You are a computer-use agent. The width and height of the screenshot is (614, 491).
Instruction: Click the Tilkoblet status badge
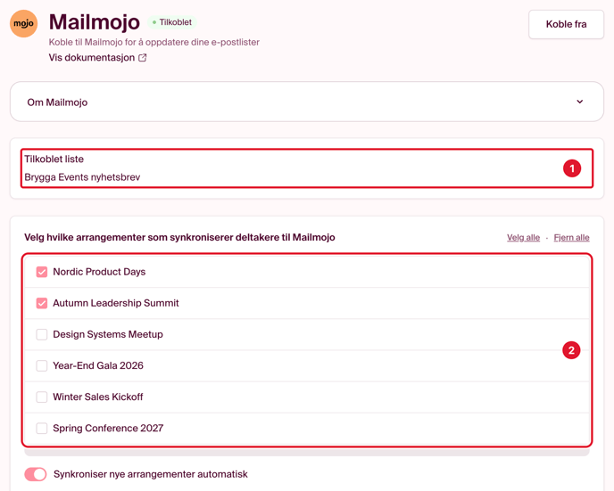tap(172, 22)
